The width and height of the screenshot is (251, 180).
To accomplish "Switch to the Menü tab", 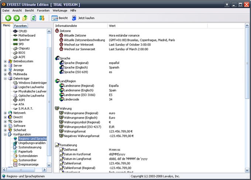I will [x=7, y=25].
